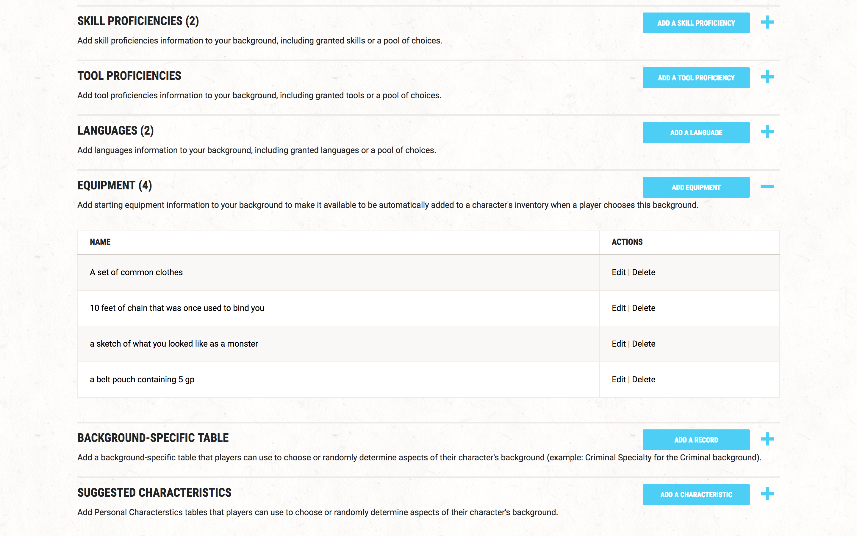857x536 pixels.
Task: Delete the set of common clothes item
Action: pos(643,272)
